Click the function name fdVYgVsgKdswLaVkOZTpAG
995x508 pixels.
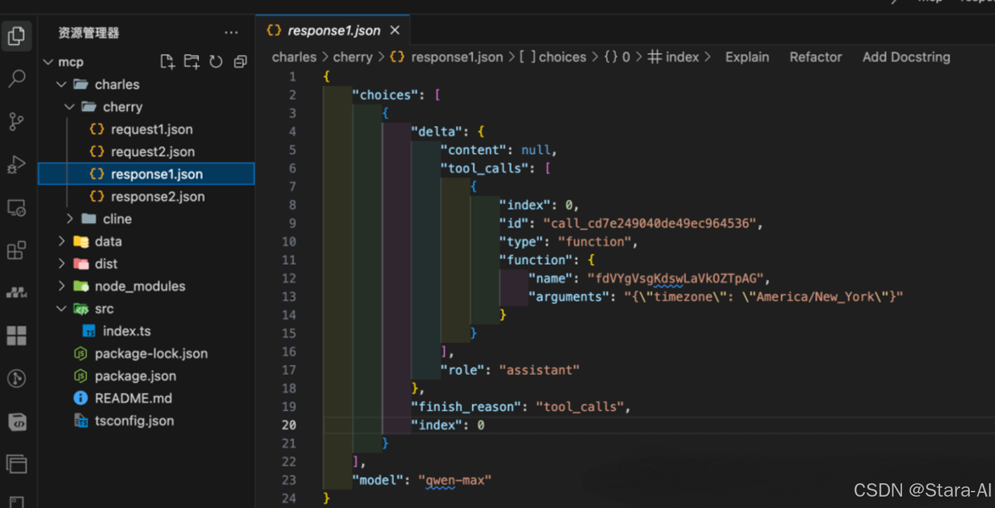(x=676, y=278)
